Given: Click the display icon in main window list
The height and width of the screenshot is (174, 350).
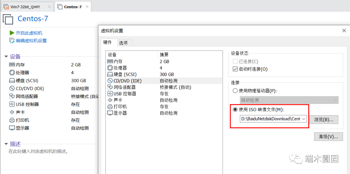Looking at the screenshot, I should [12, 128].
